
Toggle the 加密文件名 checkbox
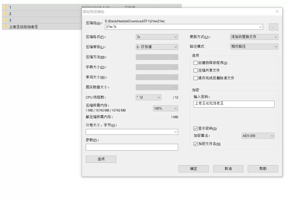(x=196, y=144)
